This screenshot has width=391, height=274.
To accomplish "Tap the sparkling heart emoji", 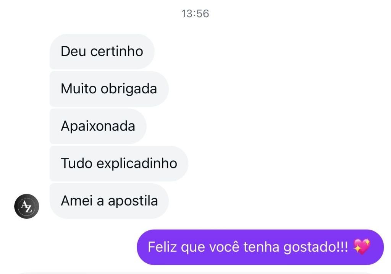I will point(362,247).
